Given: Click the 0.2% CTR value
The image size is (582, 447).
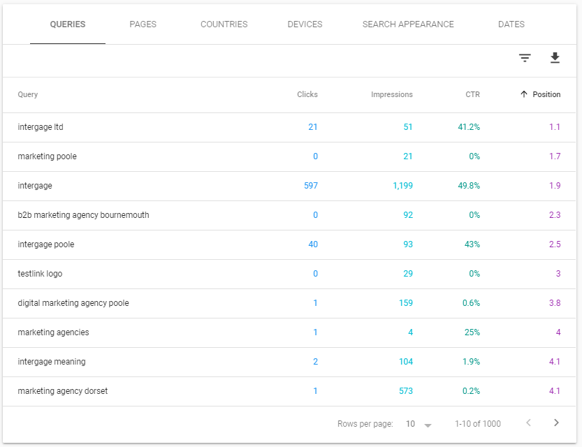Looking at the screenshot, I should [471, 391].
